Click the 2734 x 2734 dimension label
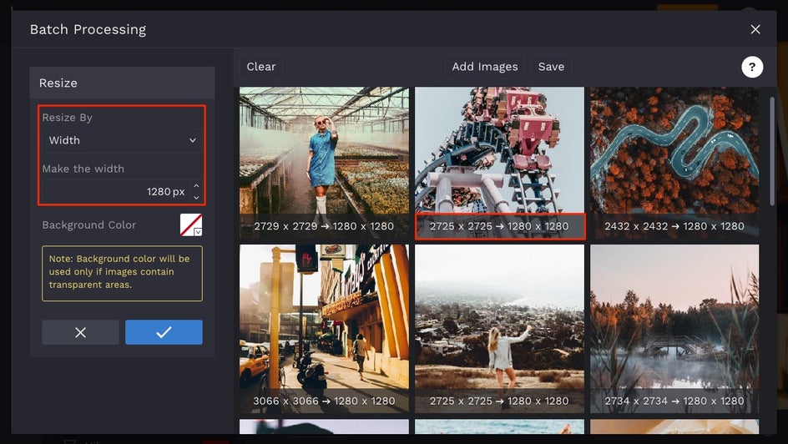The image size is (788, 444). click(x=674, y=401)
